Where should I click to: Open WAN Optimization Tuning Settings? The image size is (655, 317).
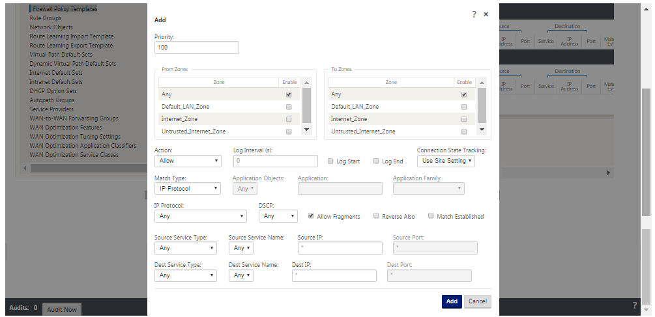tap(75, 137)
